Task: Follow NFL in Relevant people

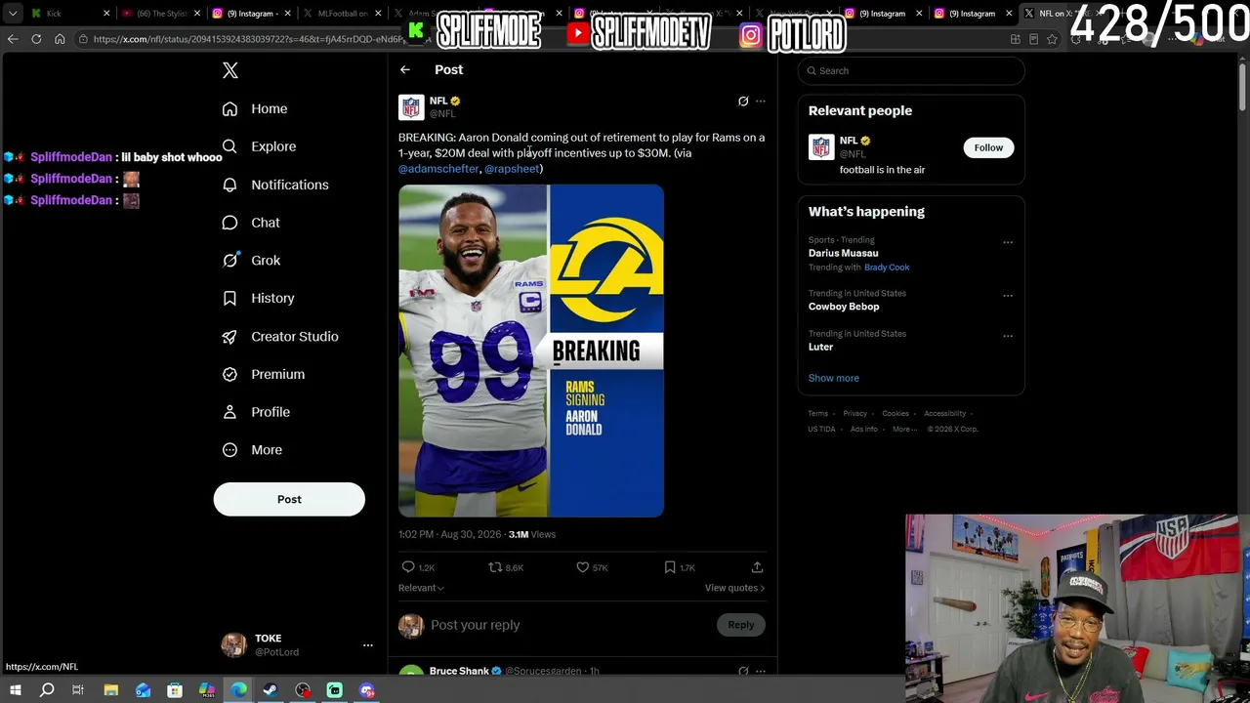Action: (988, 147)
